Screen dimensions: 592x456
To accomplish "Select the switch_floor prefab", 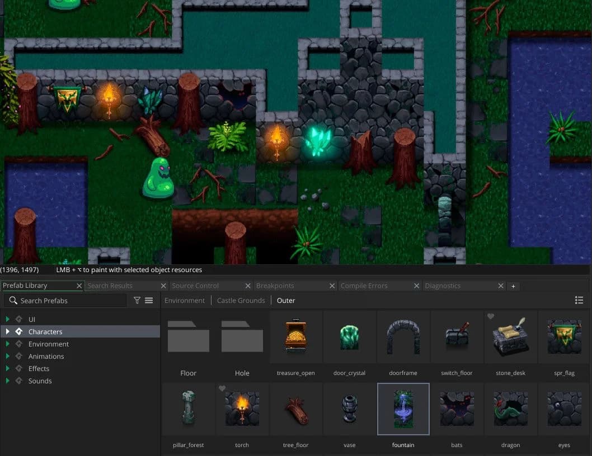I will pos(457,338).
